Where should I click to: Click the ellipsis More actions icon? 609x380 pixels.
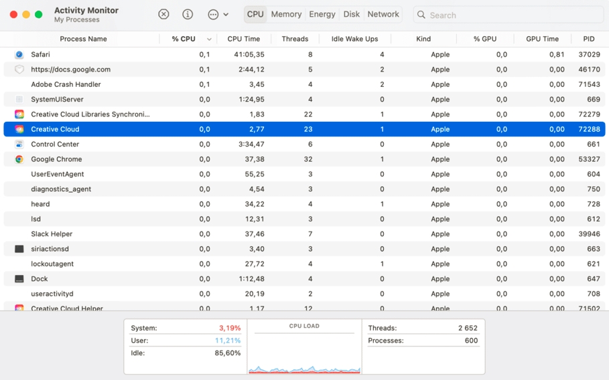tap(213, 15)
